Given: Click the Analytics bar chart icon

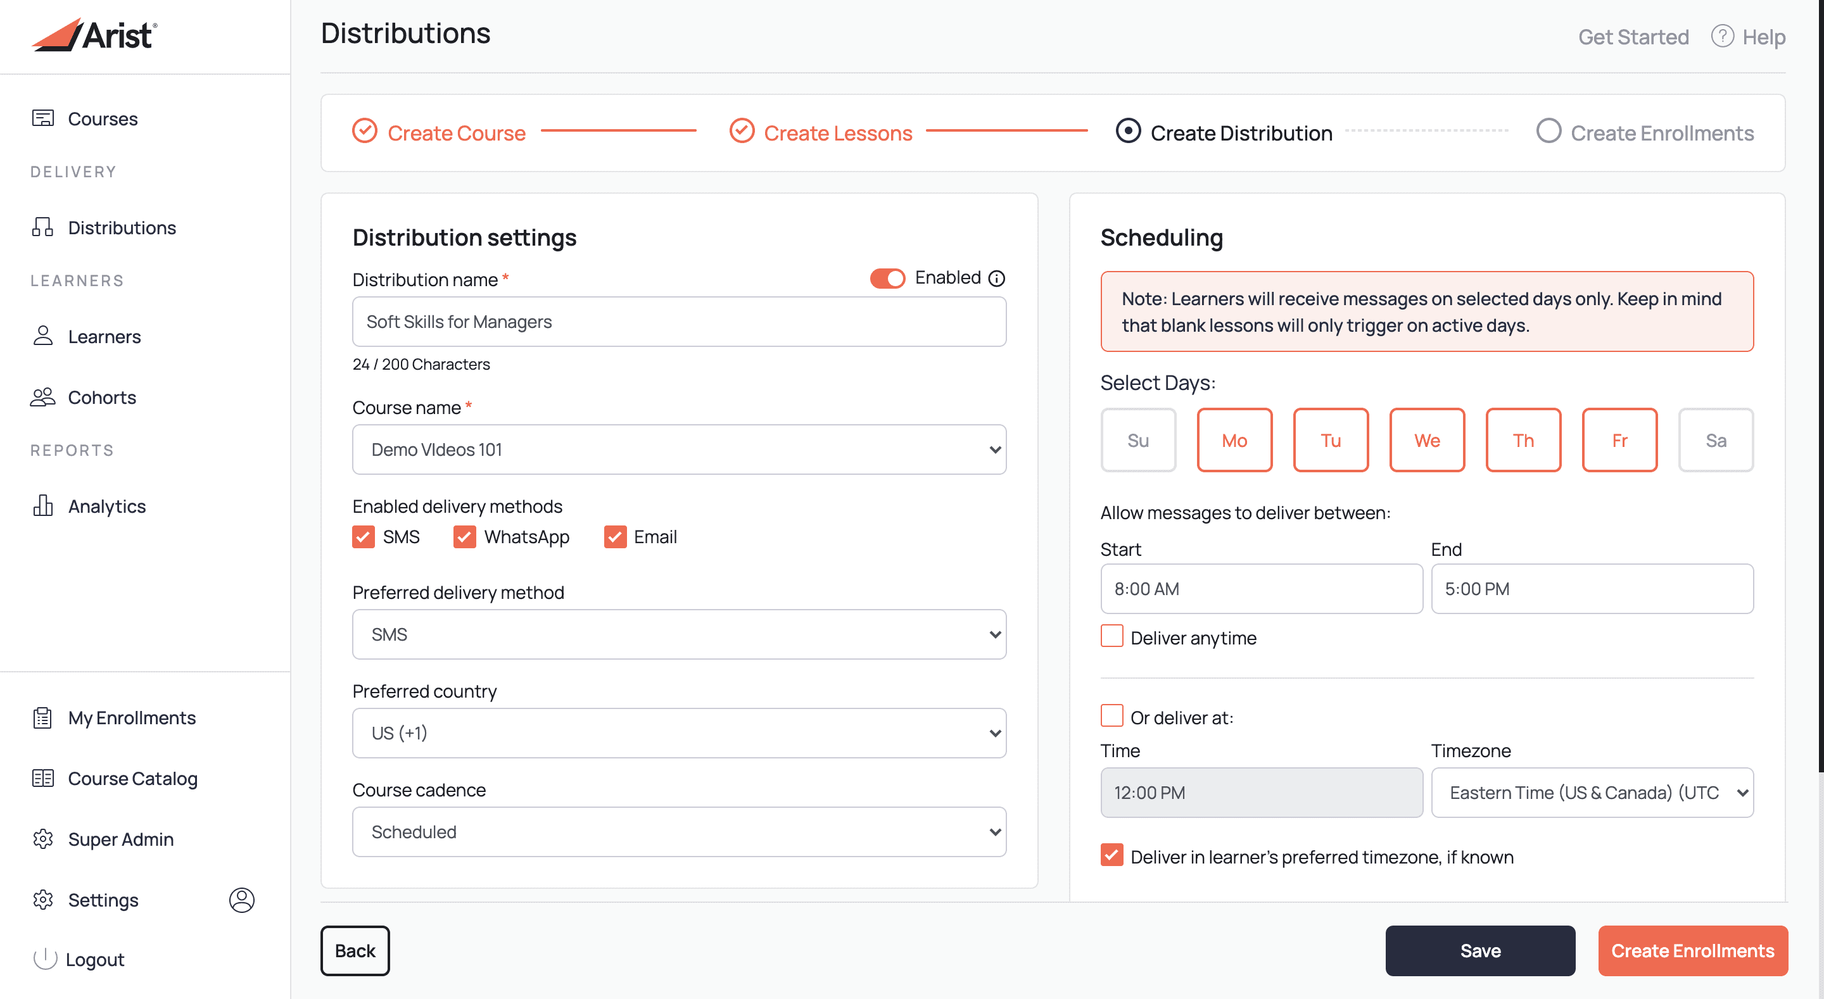Looking at the screenshot, I should tap(42, 506).
